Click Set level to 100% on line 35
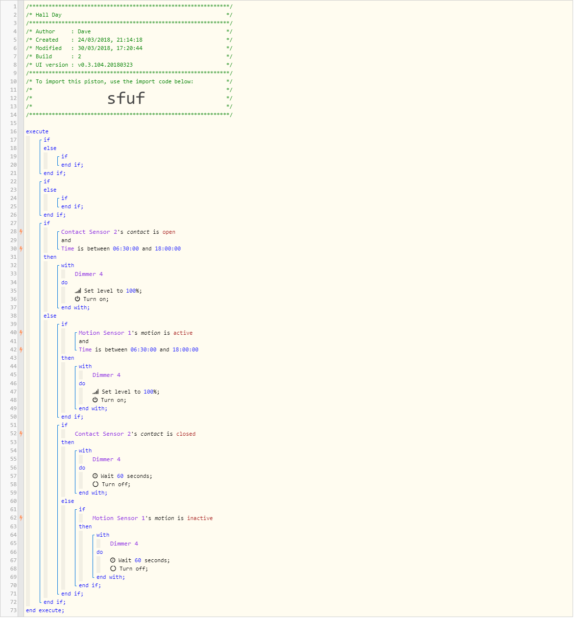Viewport: 577px width, 621px height. [x=113, y=291]
